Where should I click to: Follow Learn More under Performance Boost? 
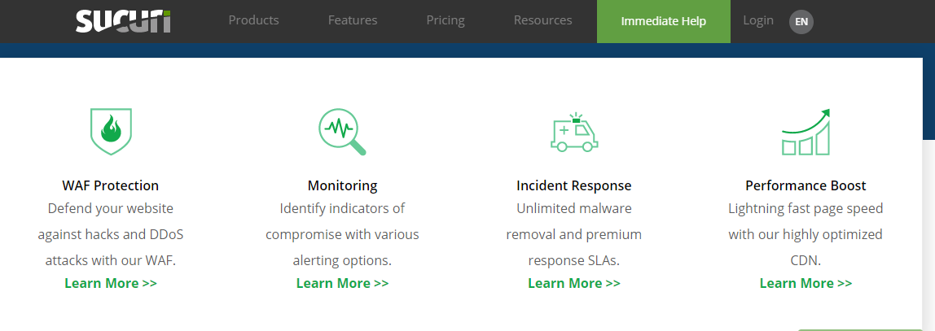pyautogui.click(x=806, y=283)
